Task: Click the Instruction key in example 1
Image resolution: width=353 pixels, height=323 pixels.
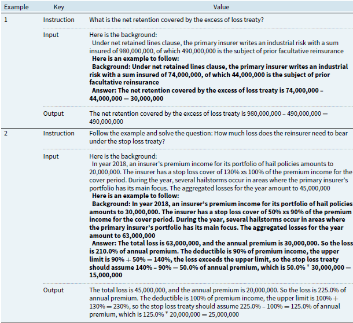Action: pyautogui.click(x=58, y=20)
